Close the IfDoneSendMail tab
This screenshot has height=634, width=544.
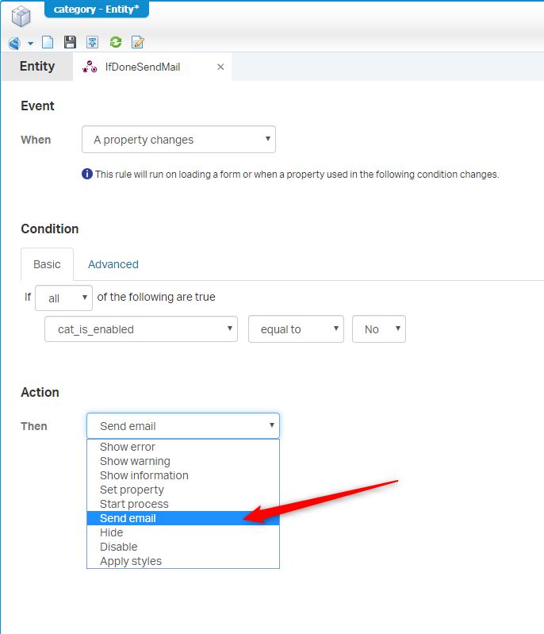click(x=220, y=67)
